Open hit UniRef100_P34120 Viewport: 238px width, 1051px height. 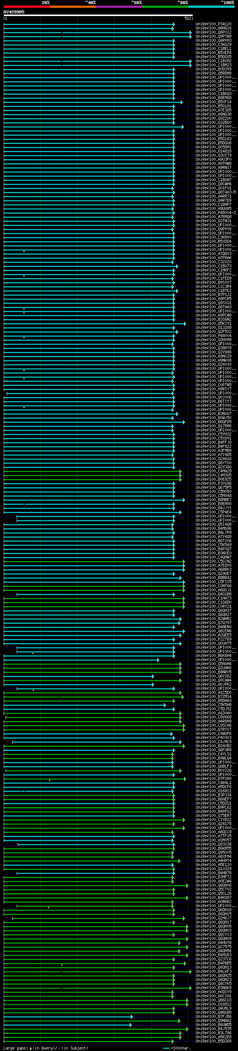(x=213, y=24)
